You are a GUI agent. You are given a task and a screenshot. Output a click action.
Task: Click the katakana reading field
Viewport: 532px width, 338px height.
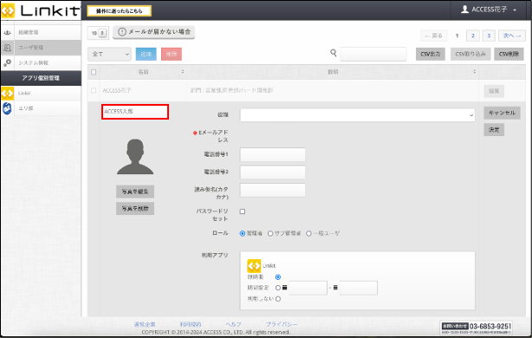[x=272, y=190]
